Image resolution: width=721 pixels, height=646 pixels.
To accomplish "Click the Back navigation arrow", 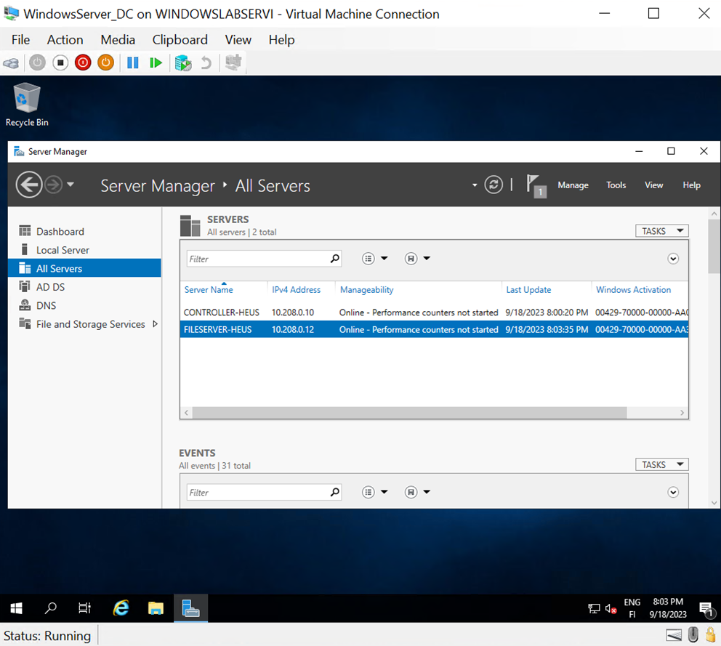I will click(x=28, y=184).
